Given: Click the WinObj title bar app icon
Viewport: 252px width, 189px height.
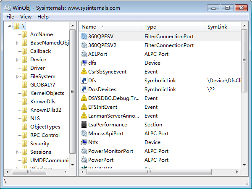Looking at the screenshot, I should click(8, 8).
